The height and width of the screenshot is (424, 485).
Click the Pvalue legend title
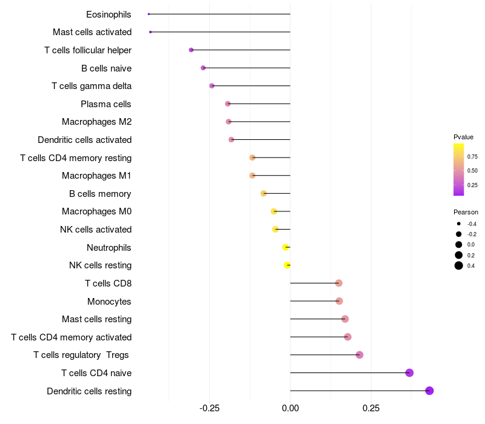pos(463,137)
